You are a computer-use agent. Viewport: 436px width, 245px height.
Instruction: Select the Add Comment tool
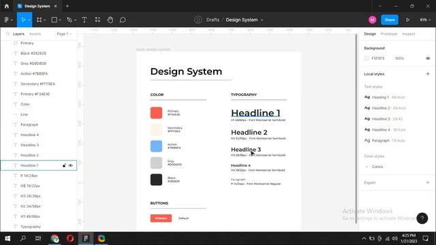[x=123, y=20]
